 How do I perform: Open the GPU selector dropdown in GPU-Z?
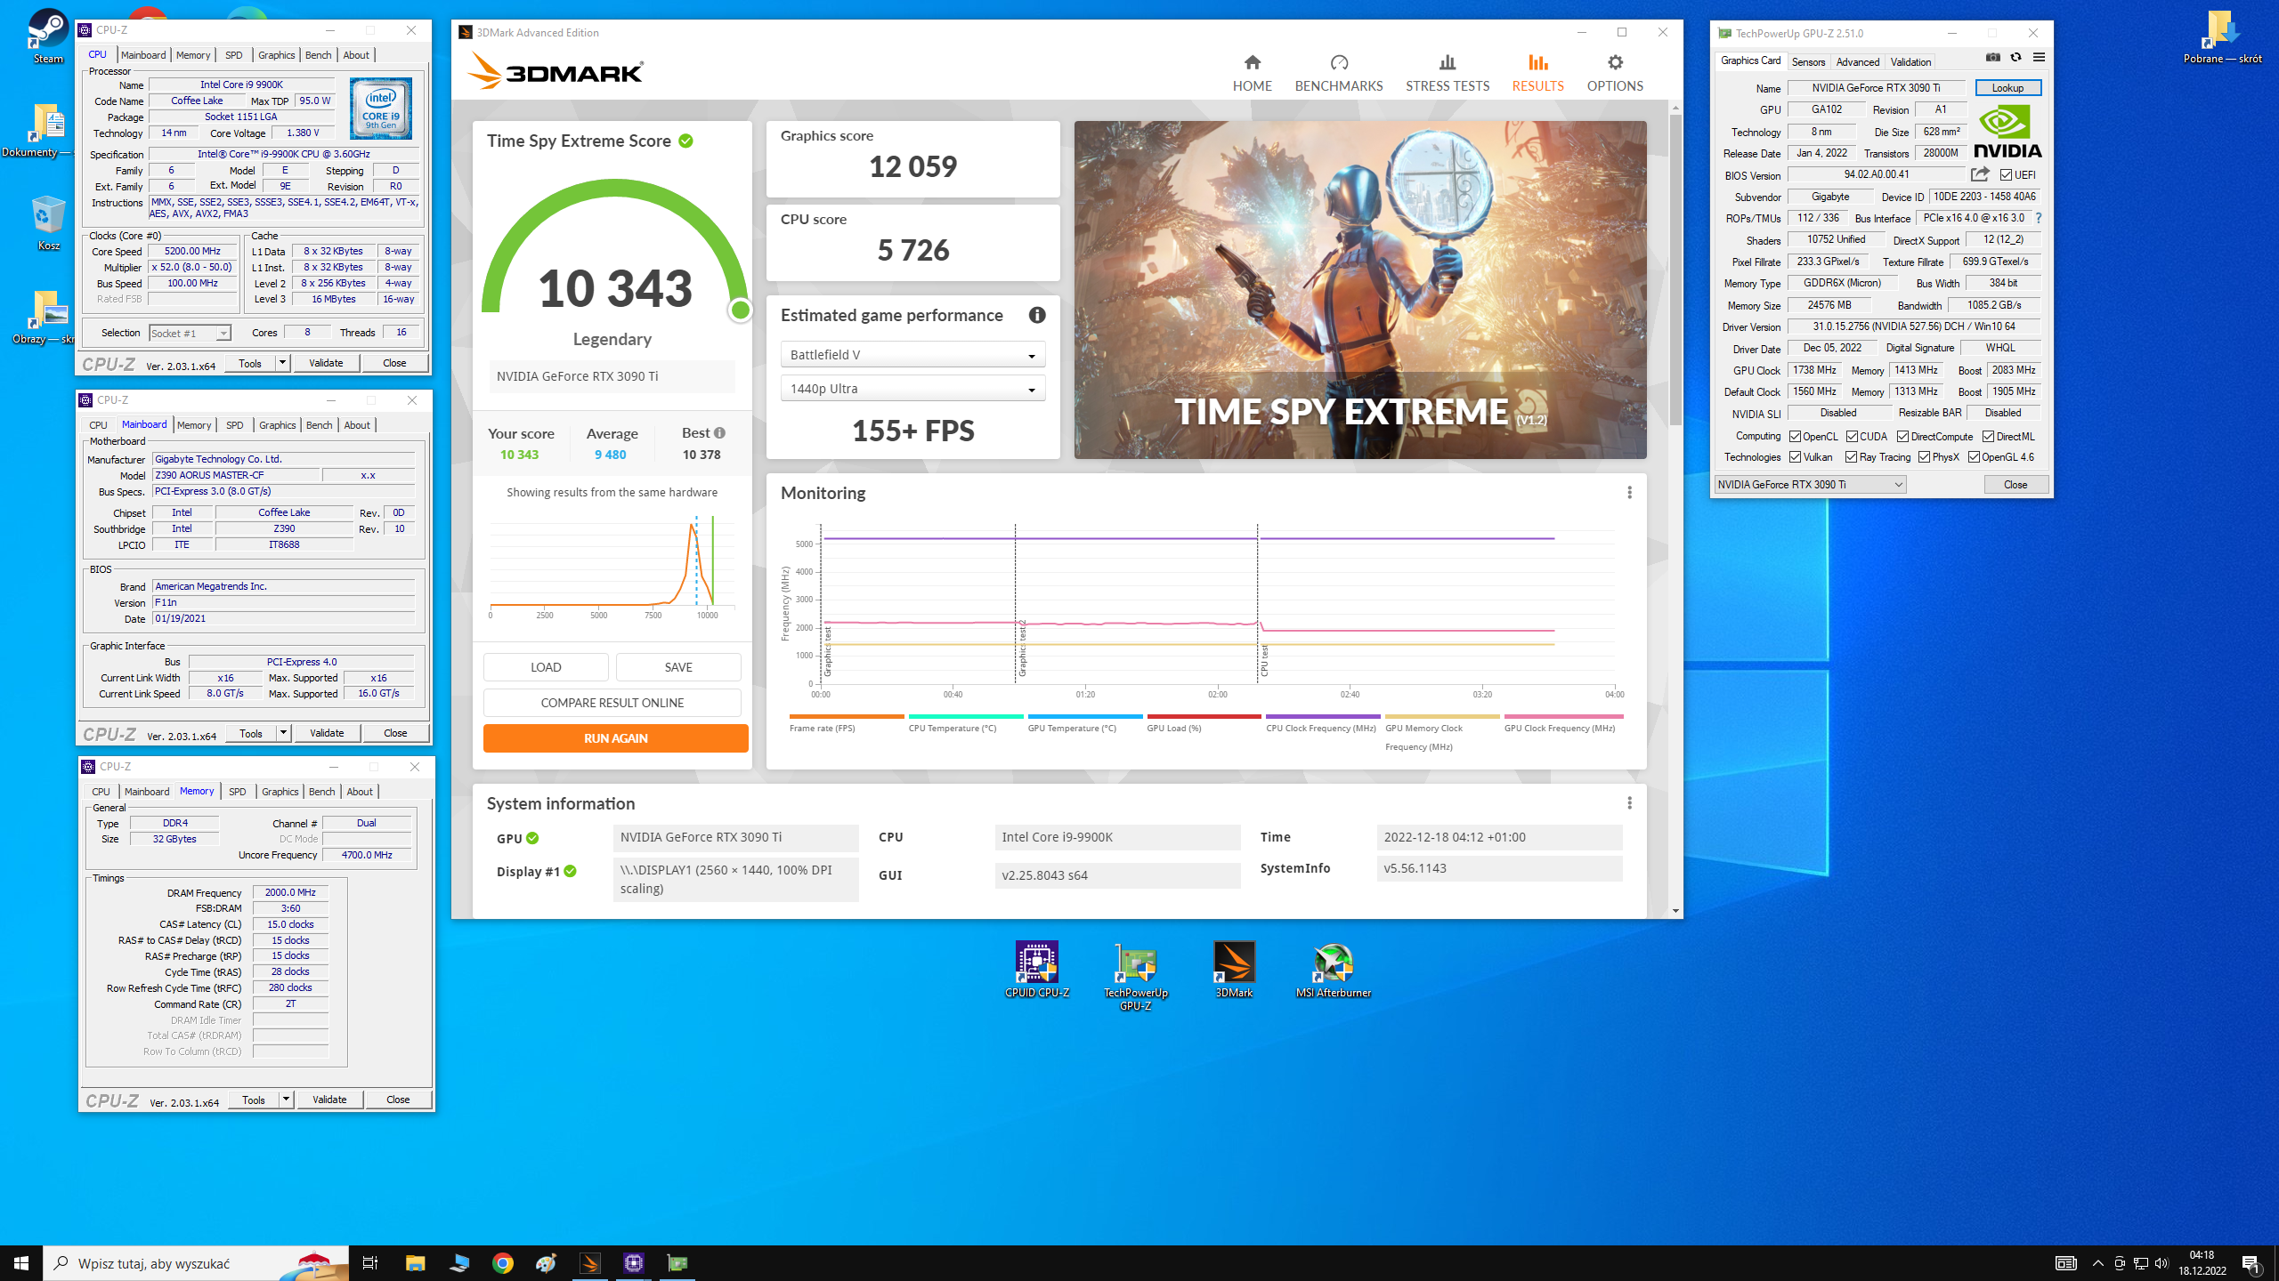(x=1810, y=485)
